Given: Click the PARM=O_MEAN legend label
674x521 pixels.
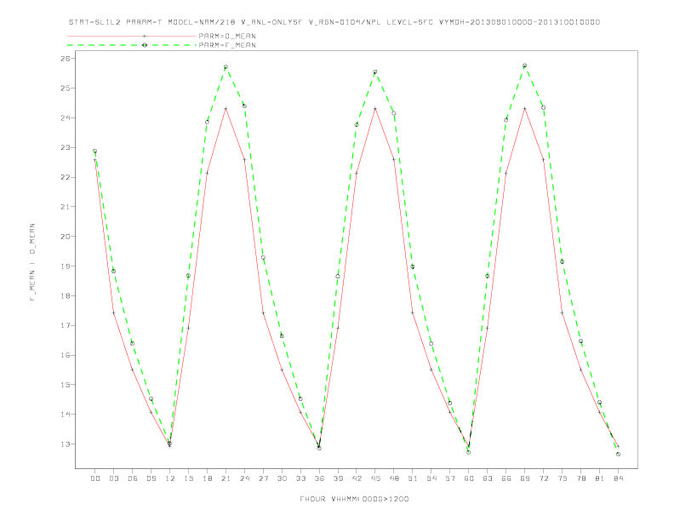Looking at the screenshot, I should 227,36.
